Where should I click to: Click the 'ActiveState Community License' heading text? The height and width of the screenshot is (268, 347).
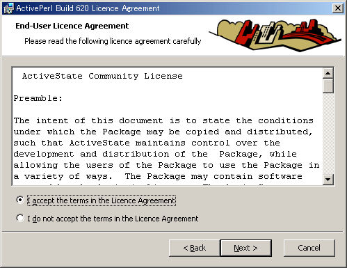(102, 76)
